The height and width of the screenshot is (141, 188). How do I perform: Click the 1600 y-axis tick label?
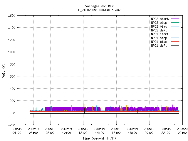pos(11,16)
